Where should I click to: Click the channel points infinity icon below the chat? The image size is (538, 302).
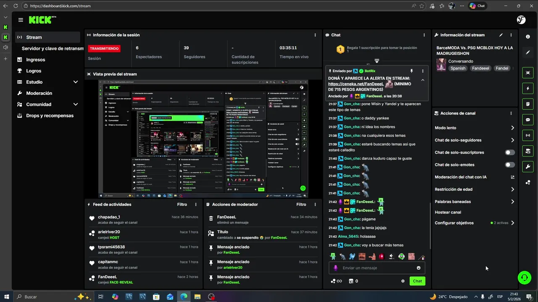[x=336, y=281]
